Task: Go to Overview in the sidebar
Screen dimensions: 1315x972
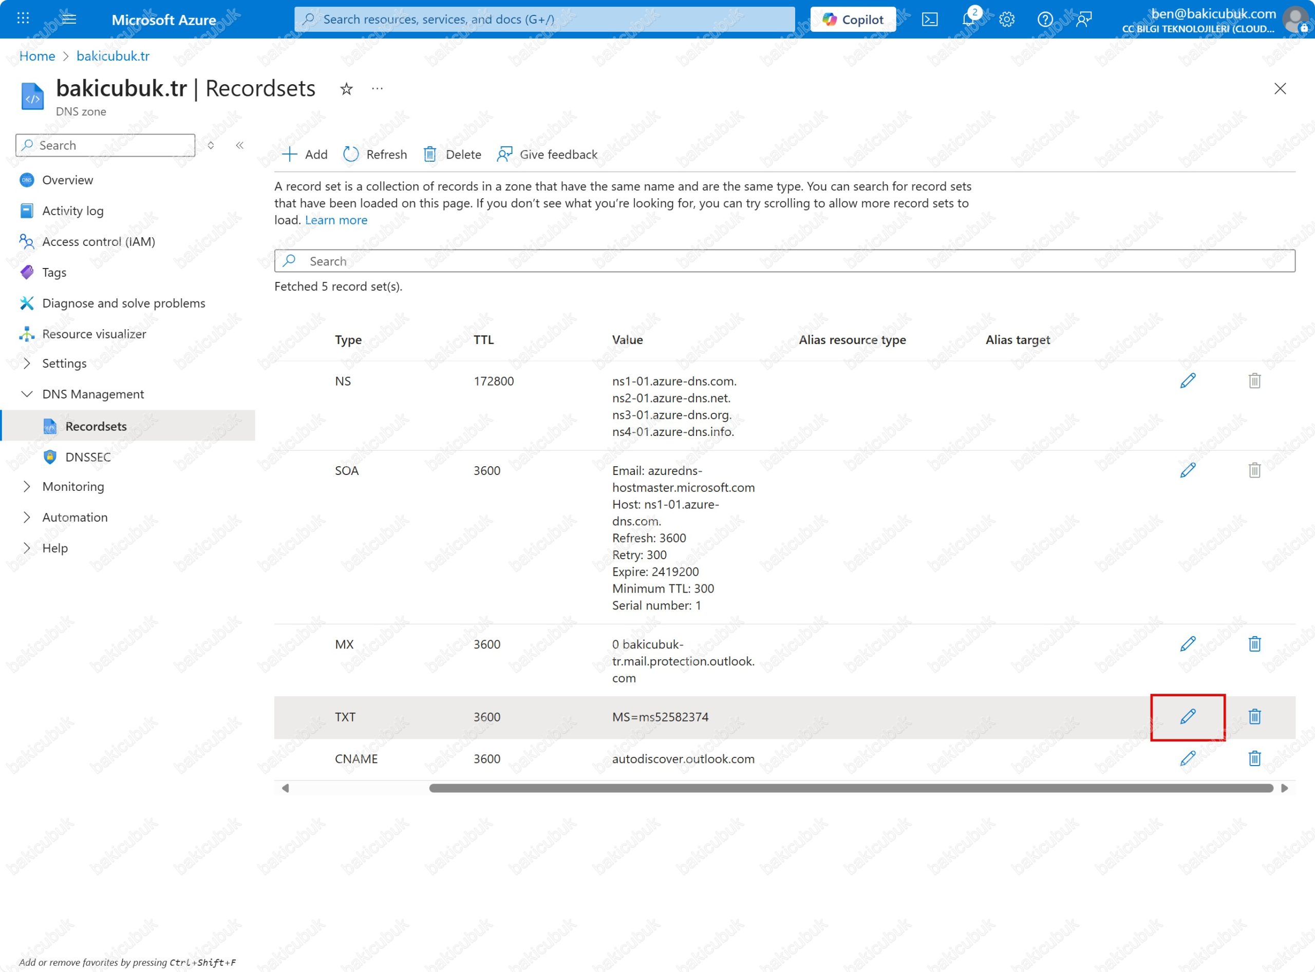Action: point(67,180)
